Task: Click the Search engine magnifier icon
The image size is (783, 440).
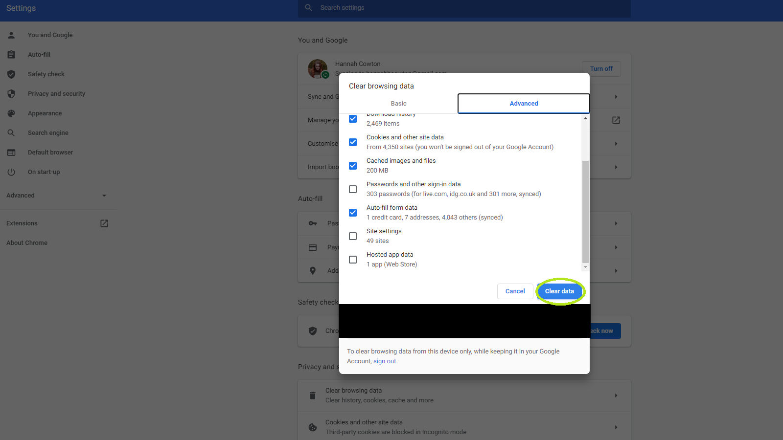Action: click(x=11, y=133)
